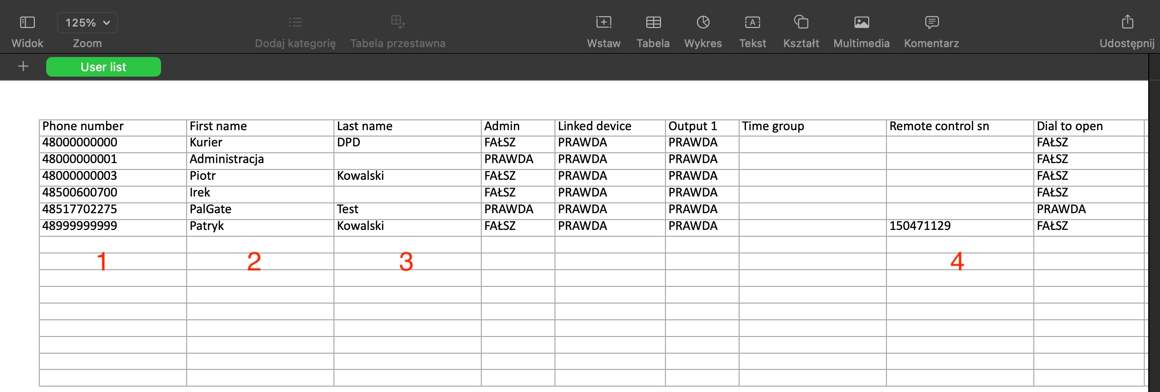Select the cell containing 48517702275
The height and width of the screenshot is (392, 1160).
coord(112,209)
